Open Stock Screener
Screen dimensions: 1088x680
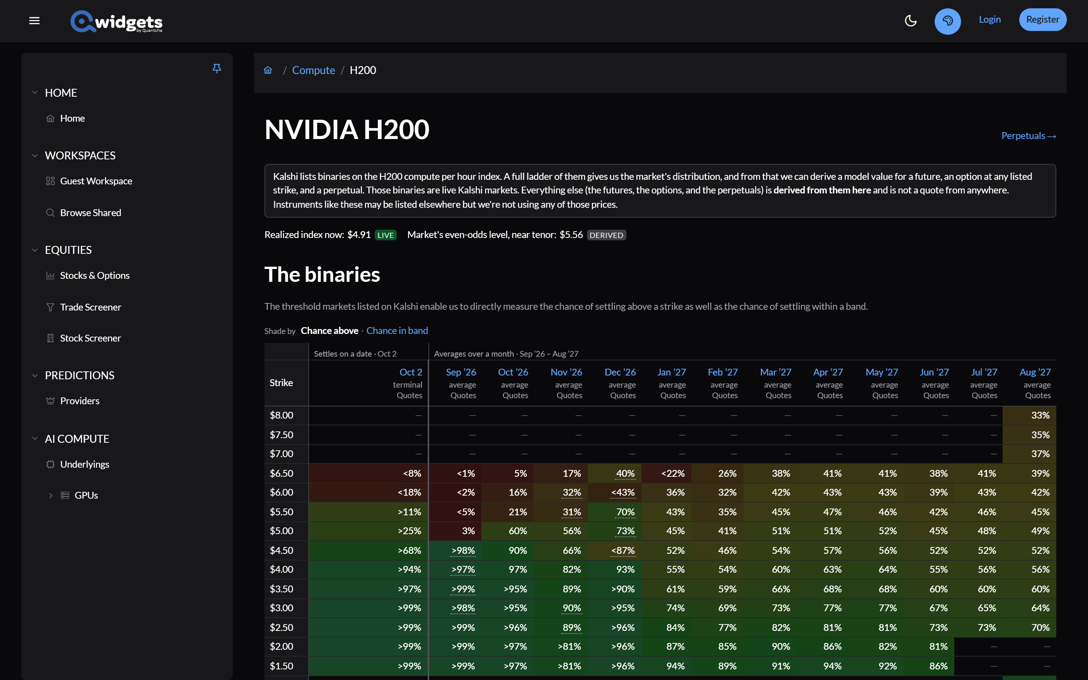(x=90, y=338)
